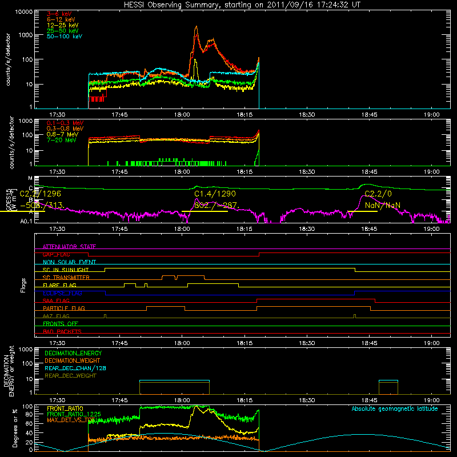
Task: Select the SC_TRANSMITTER flag label
Action: click(x=66, y=277)
